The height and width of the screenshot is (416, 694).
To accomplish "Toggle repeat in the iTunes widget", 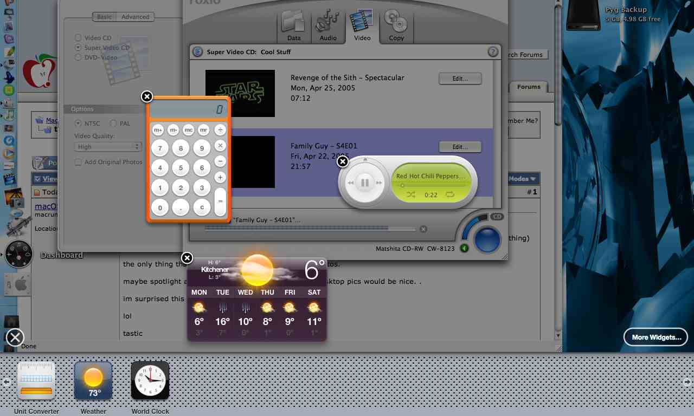I will [x=450, y=194].
